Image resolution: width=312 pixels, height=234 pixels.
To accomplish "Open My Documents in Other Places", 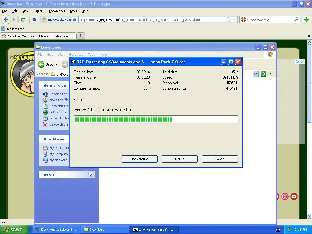I will 56,148.
